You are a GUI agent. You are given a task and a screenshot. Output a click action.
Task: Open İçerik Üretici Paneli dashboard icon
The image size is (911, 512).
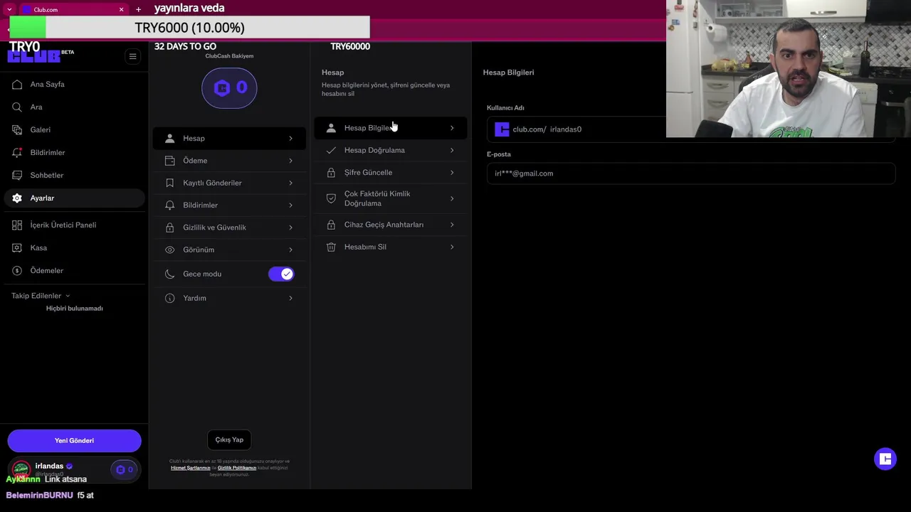(16, 225)
